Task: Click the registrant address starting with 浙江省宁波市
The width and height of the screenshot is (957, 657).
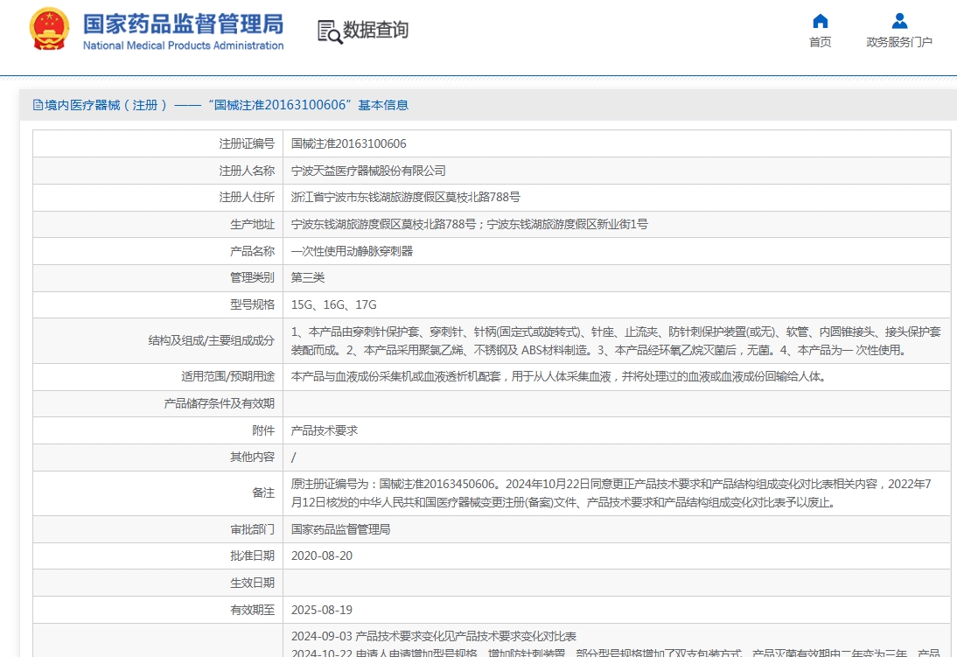Action: pos(406,197)
